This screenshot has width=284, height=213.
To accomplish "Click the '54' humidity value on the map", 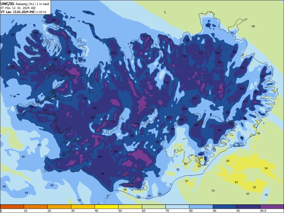I will tap(266, 168).
